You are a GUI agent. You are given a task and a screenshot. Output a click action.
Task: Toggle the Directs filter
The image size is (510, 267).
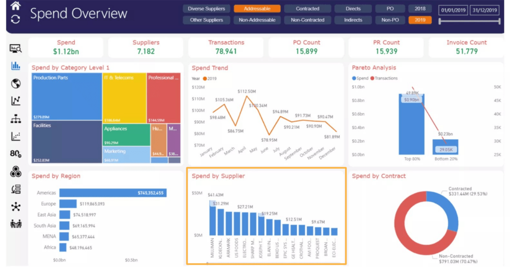click(353, 9)
